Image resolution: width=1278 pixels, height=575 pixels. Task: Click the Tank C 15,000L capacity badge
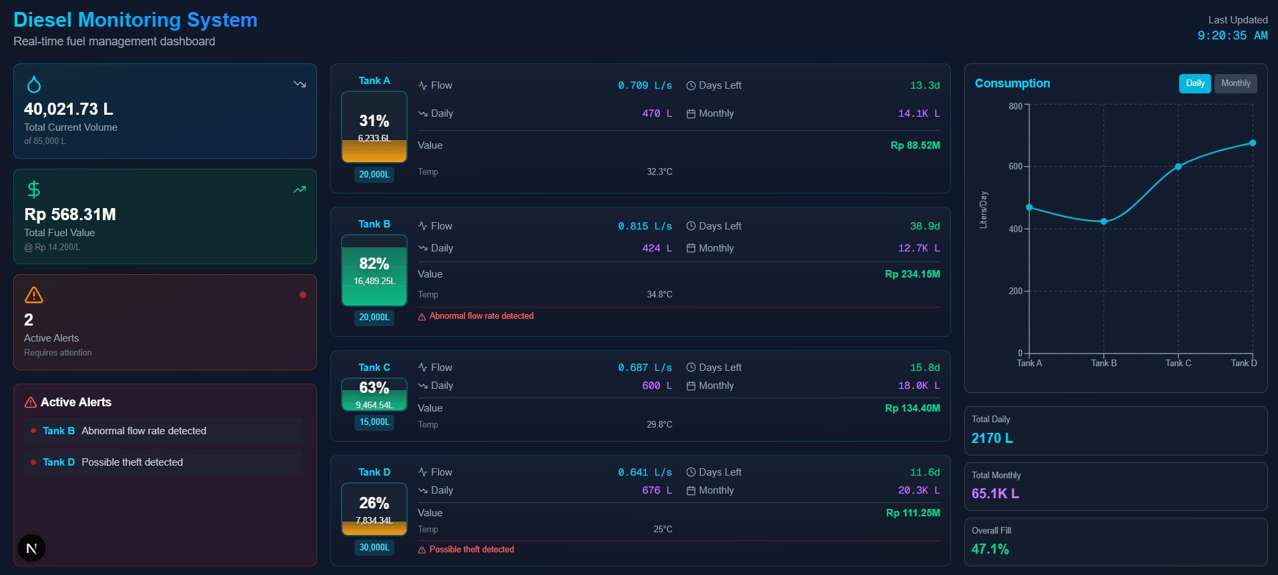point(374,422)
